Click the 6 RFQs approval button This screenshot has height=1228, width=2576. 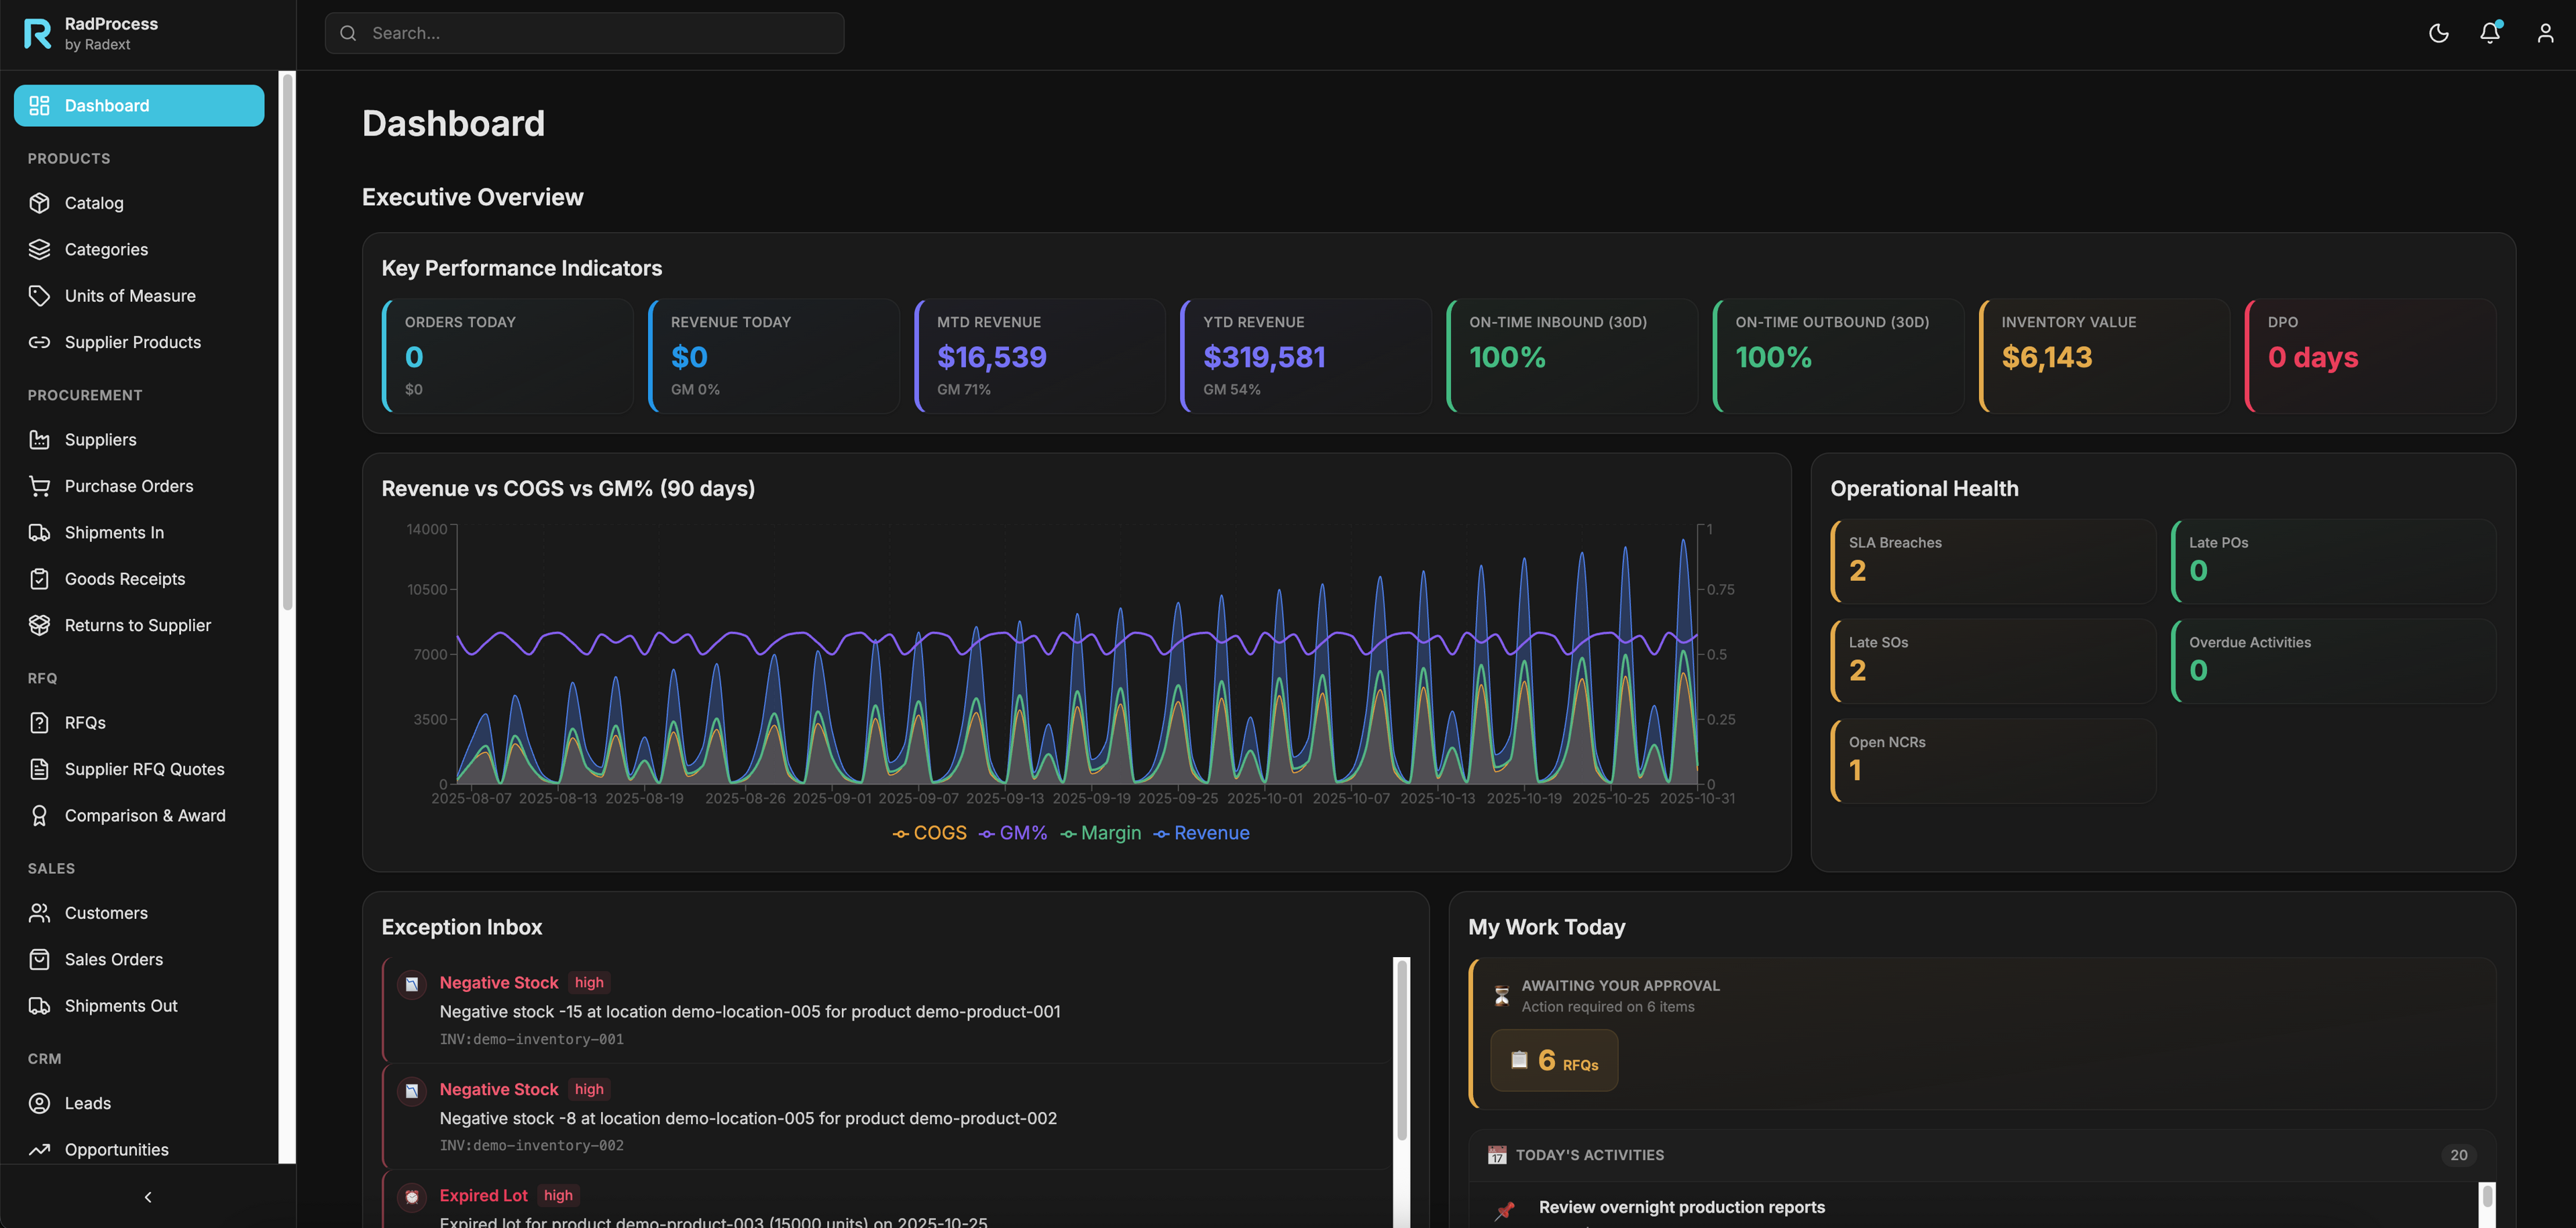1554,1060
